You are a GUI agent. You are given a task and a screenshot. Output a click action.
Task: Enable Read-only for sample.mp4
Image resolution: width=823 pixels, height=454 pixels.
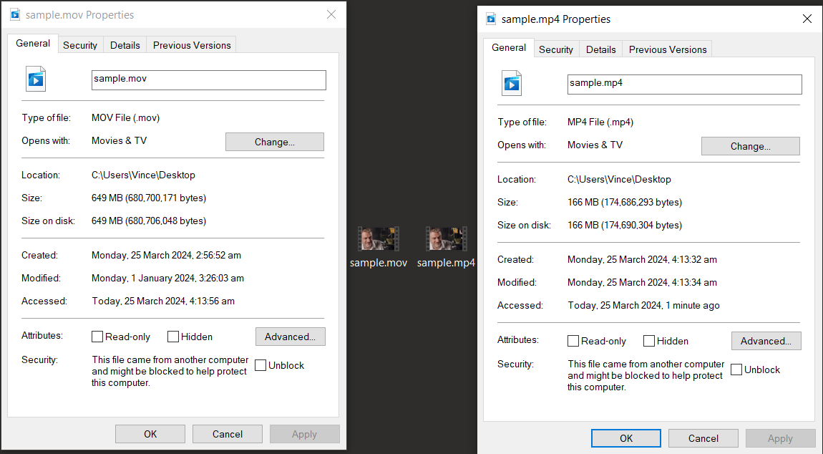[x=573, y=340]
